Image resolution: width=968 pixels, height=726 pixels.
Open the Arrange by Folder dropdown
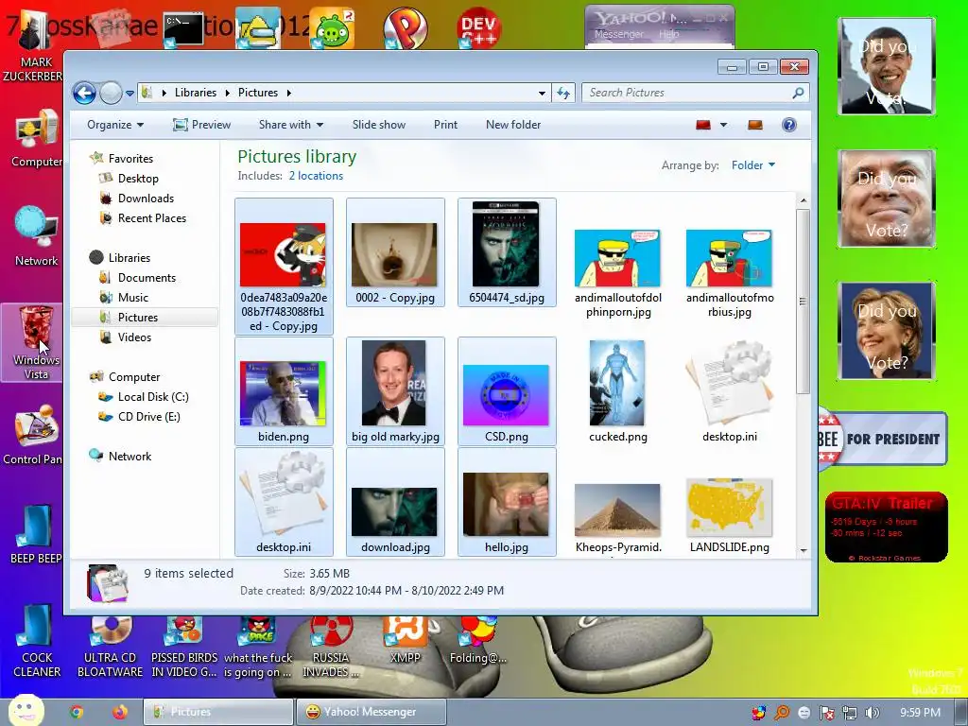pyautogui.click(x=753, y=165)
